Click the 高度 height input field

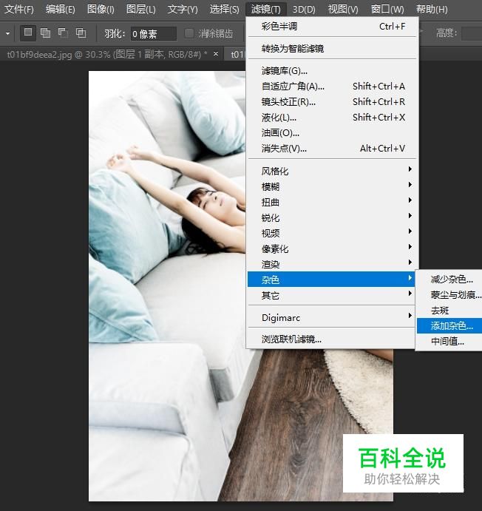coord(472,33)
